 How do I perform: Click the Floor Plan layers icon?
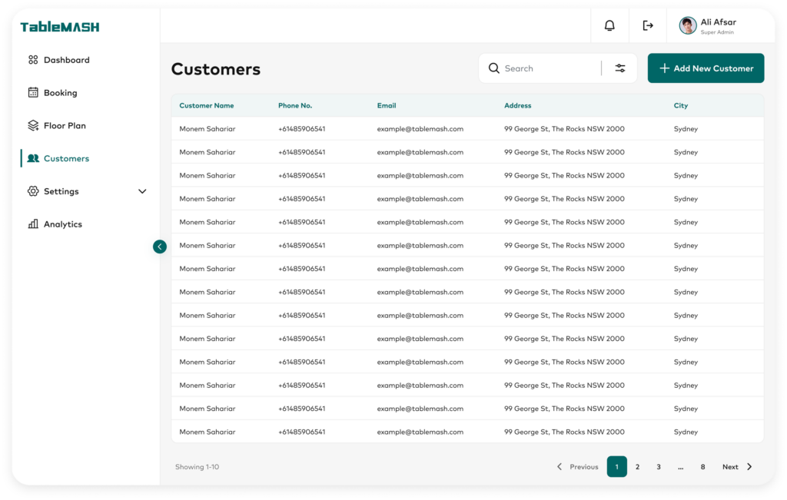pos(33,126)
